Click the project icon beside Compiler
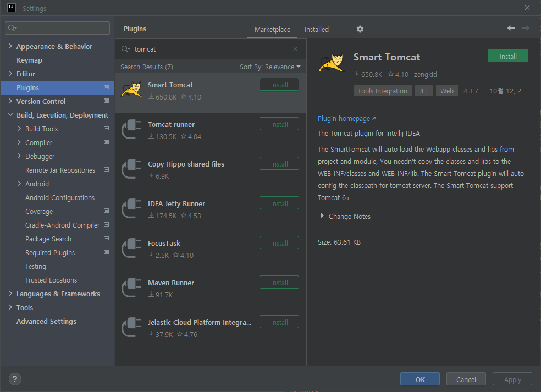The image size is (541, 392). 106,142
